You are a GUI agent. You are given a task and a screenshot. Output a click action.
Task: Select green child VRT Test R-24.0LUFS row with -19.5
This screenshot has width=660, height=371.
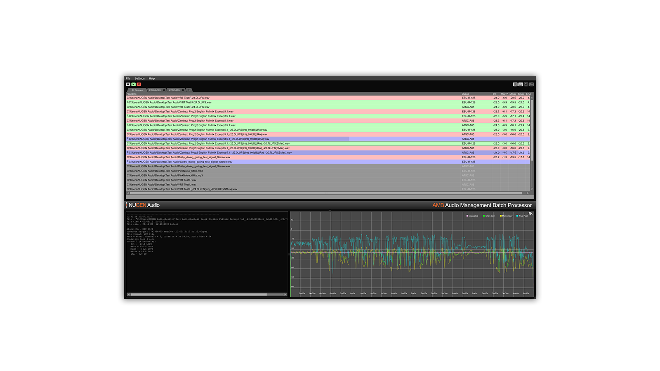328,103
